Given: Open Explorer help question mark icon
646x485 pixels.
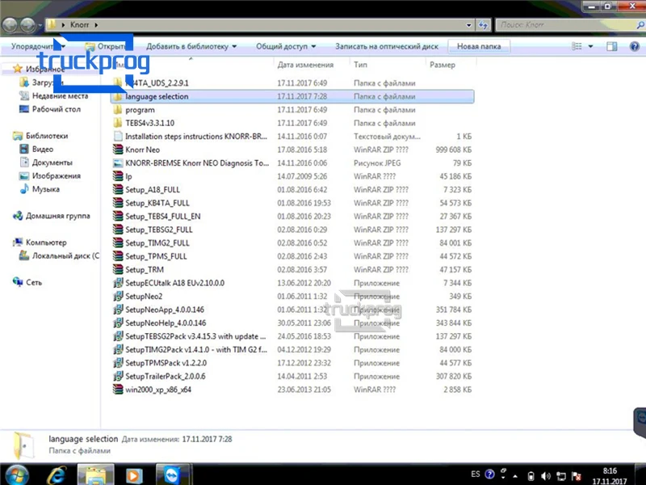Looking at the screenshot, I should (x=635, y=46).
